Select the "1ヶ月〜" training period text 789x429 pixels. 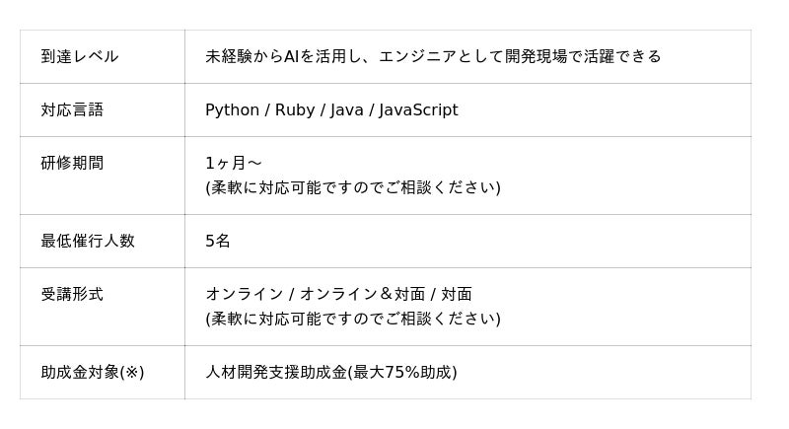(x=234, y=163)
